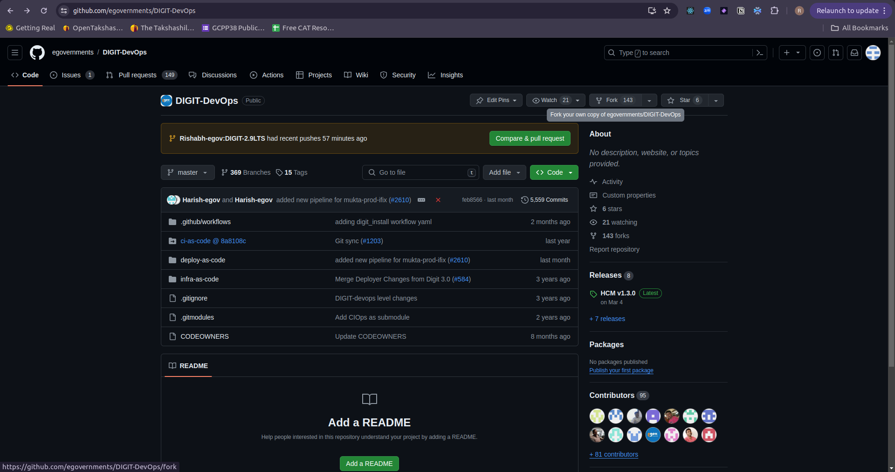Click the DIGIT-DevOps repository avatar

[166, 101]
